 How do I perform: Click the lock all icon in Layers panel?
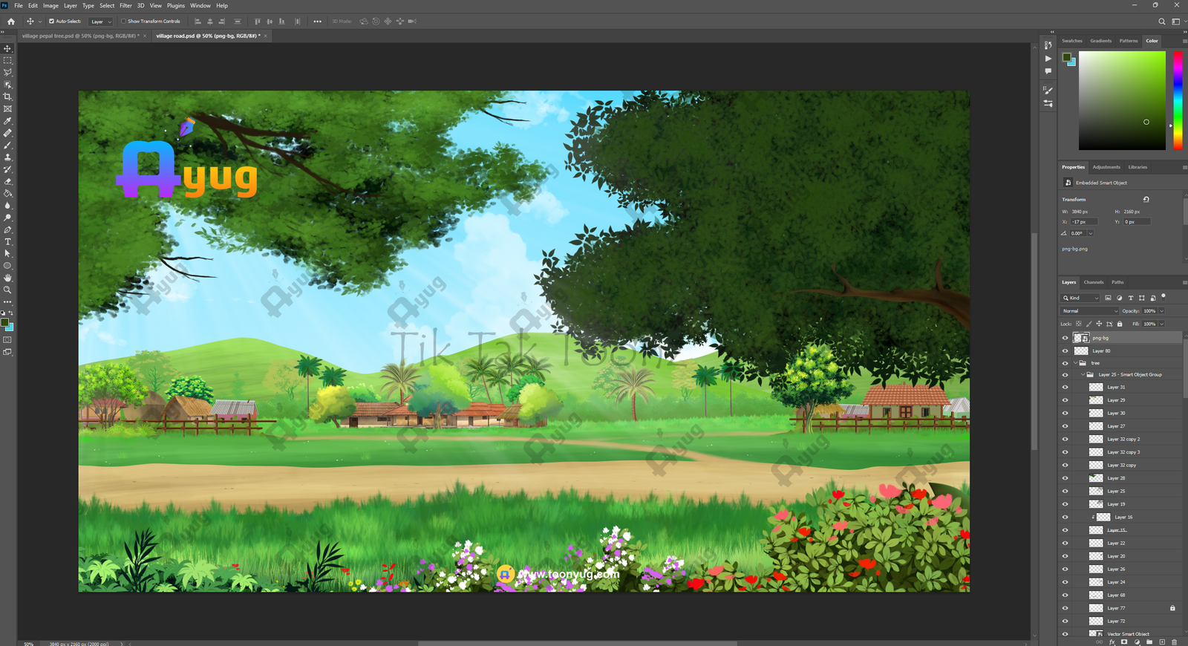coord(1120,324)
